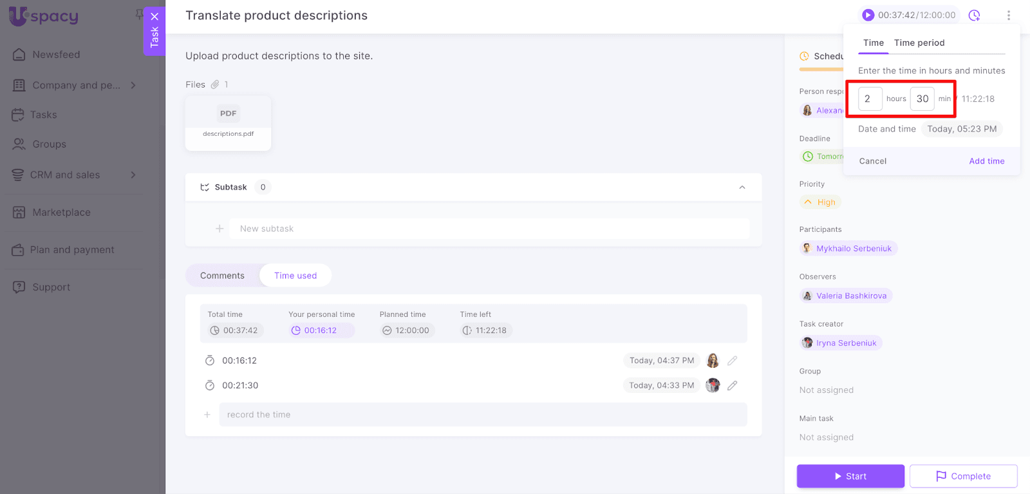Close the task panel with X icon

154,17
